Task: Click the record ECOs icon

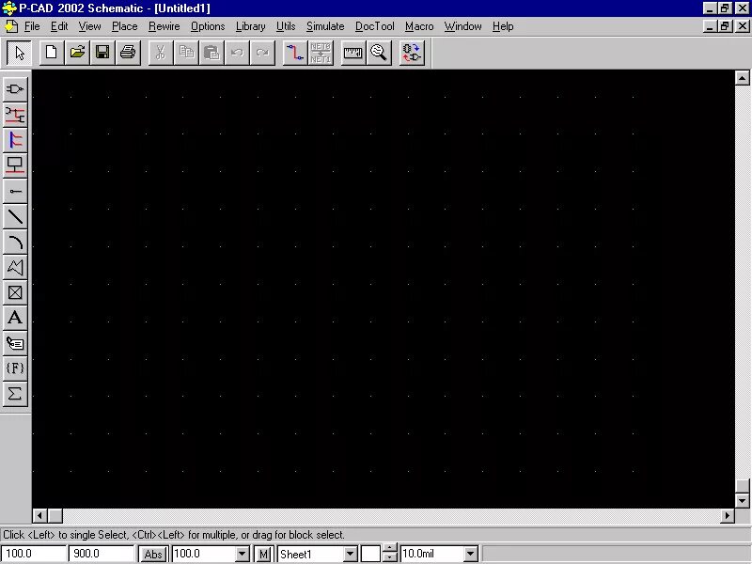Action: (x=412, y=53)
